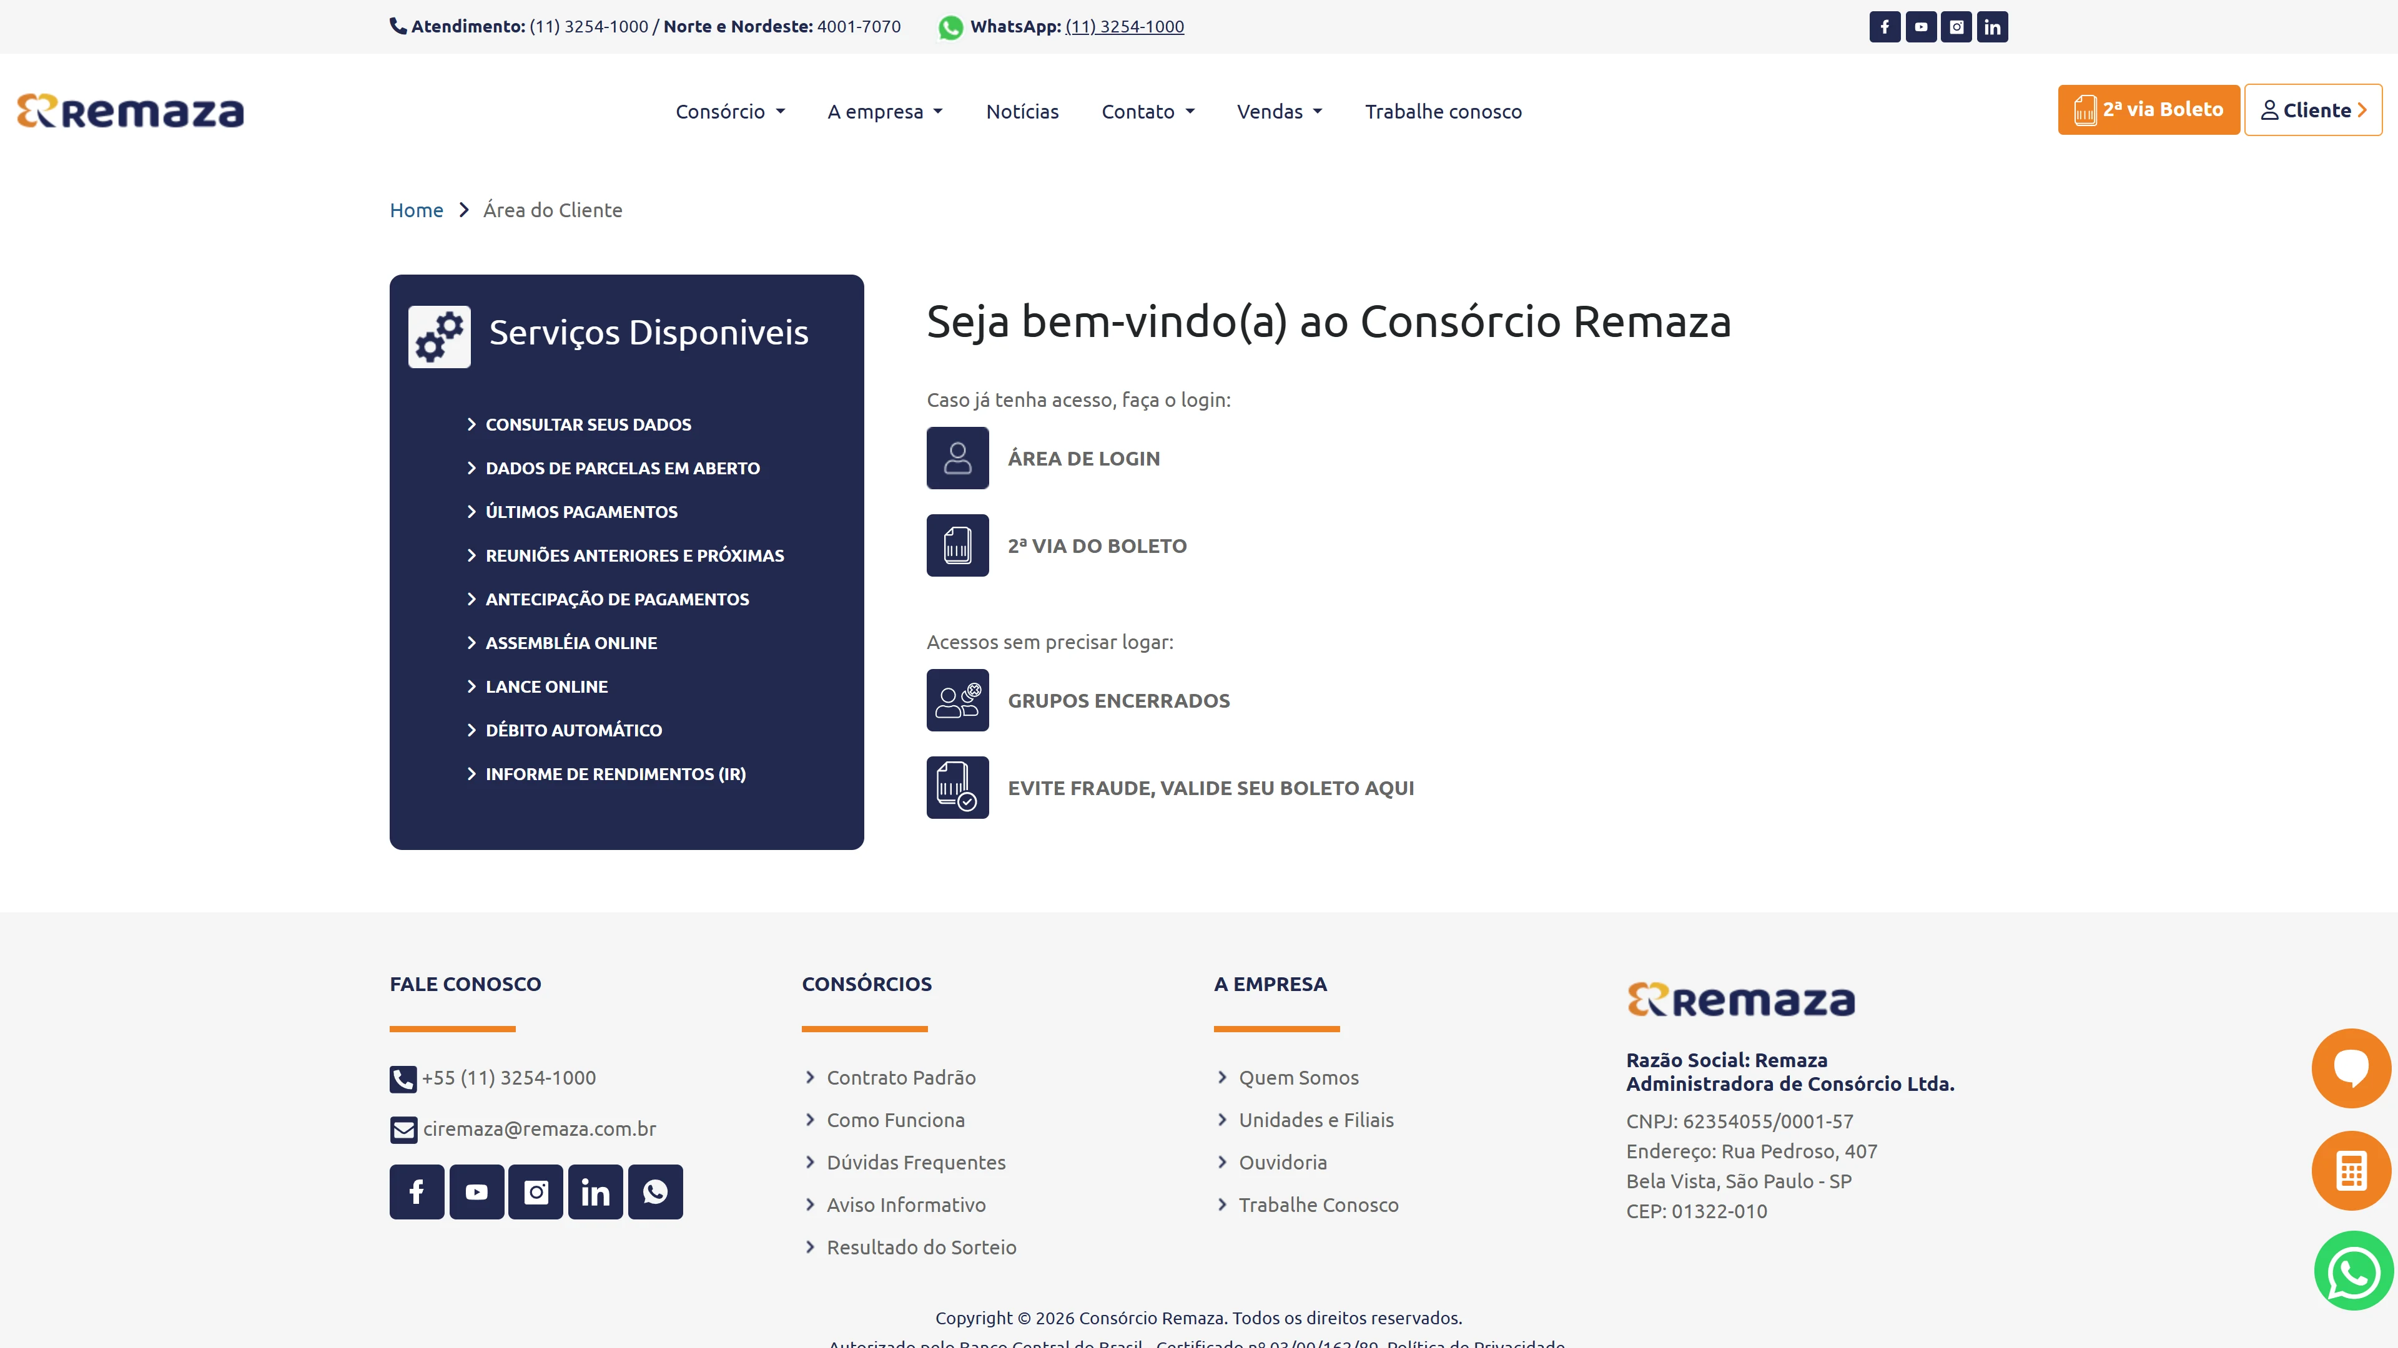Select DADOS DE PARCELAS EM ABERTO

pyautogui.click(x=623, y=468)
